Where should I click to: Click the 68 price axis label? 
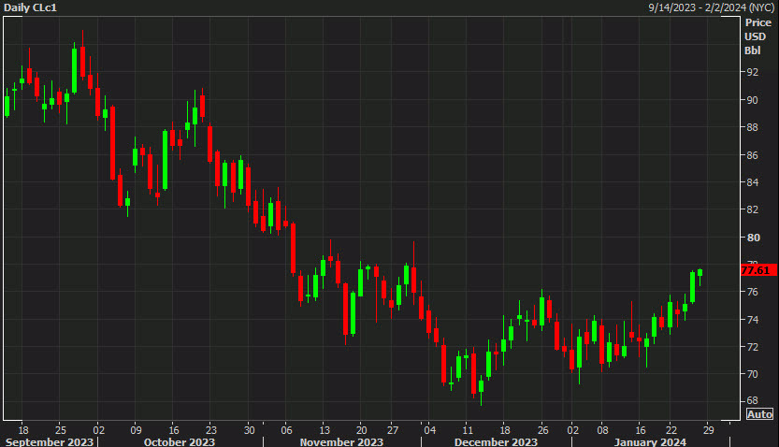click(x=752, y=400)
